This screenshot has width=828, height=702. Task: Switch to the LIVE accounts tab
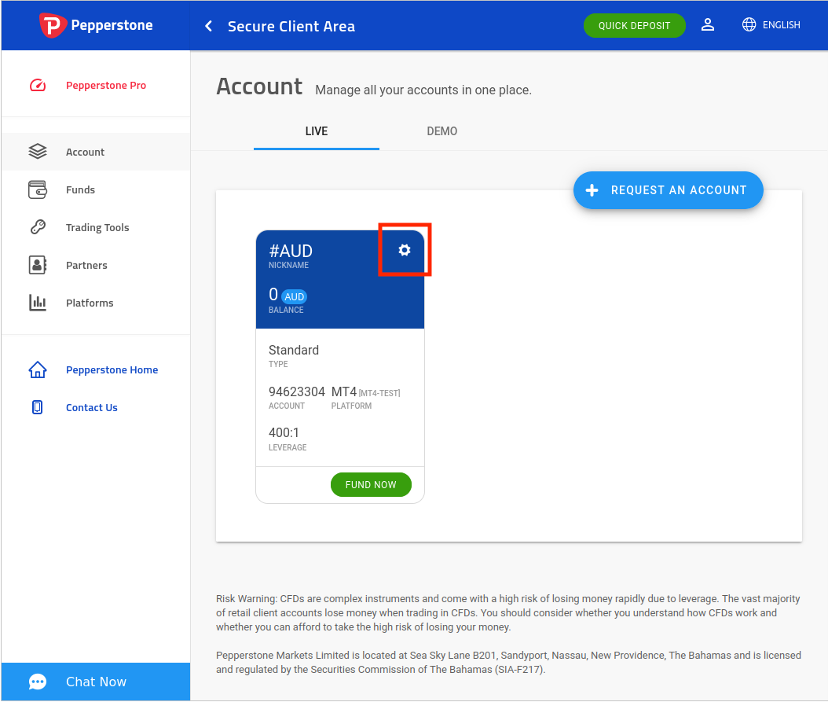[x=317, y=131]
